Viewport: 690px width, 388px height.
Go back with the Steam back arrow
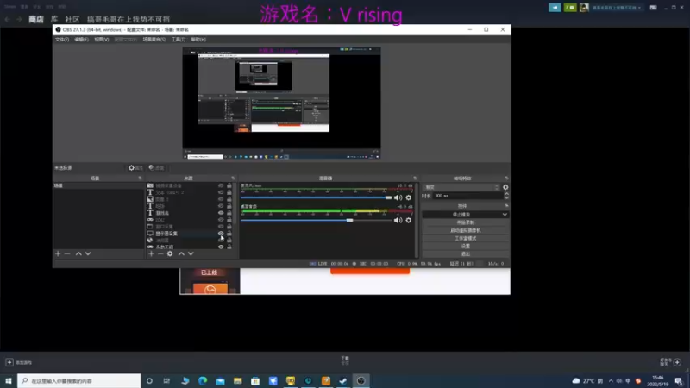coord(8,19)
